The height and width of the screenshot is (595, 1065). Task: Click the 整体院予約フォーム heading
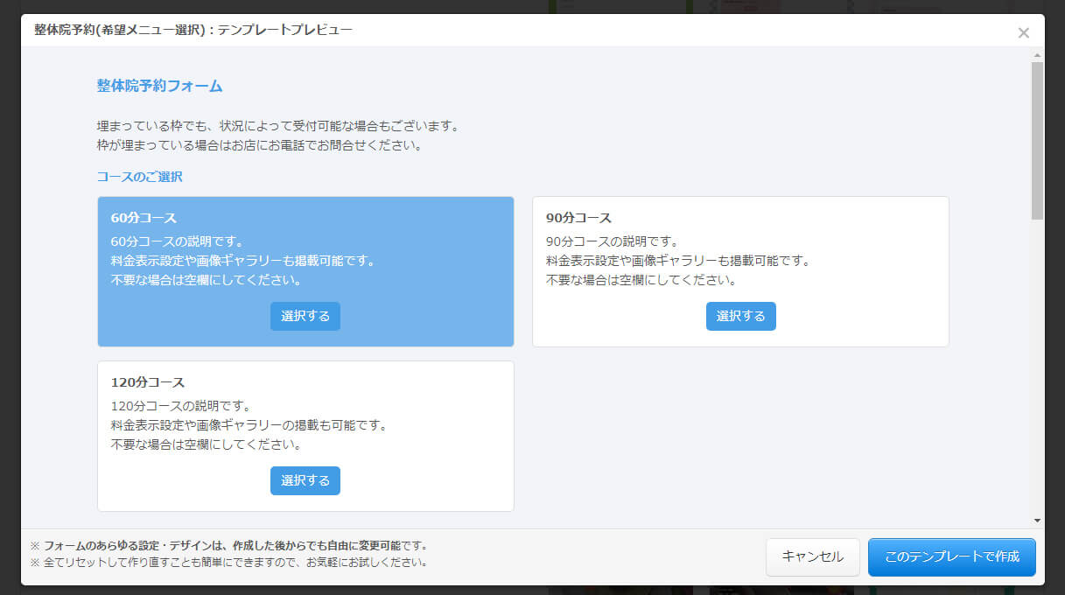click(x=159, y=86)
